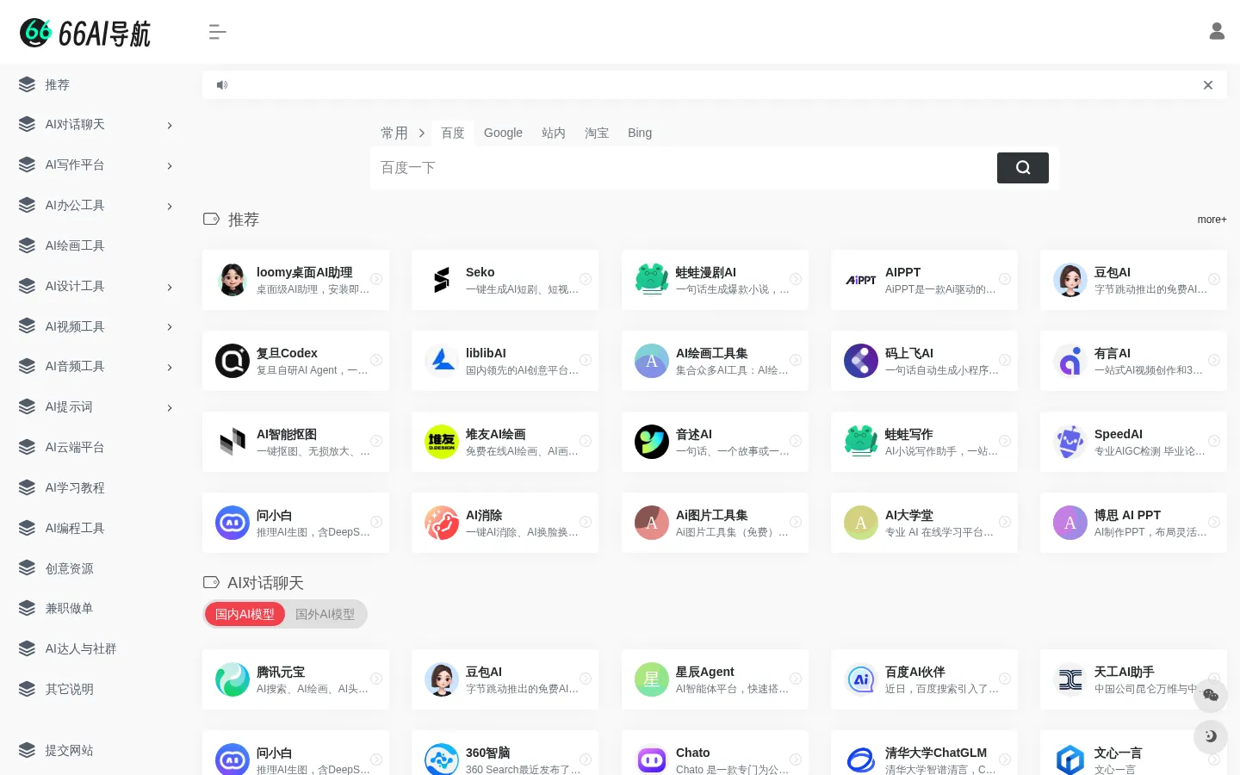Open the 清华大学ChatGLM icon
The height and width of the screenshot is (775, 1240).
861,759
